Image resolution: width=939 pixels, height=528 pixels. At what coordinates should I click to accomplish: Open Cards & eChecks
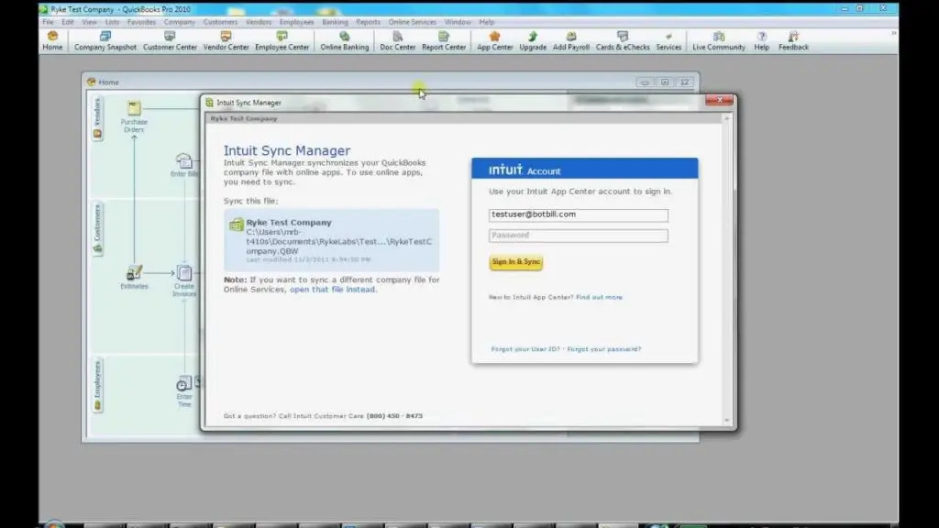coord(623,40)
